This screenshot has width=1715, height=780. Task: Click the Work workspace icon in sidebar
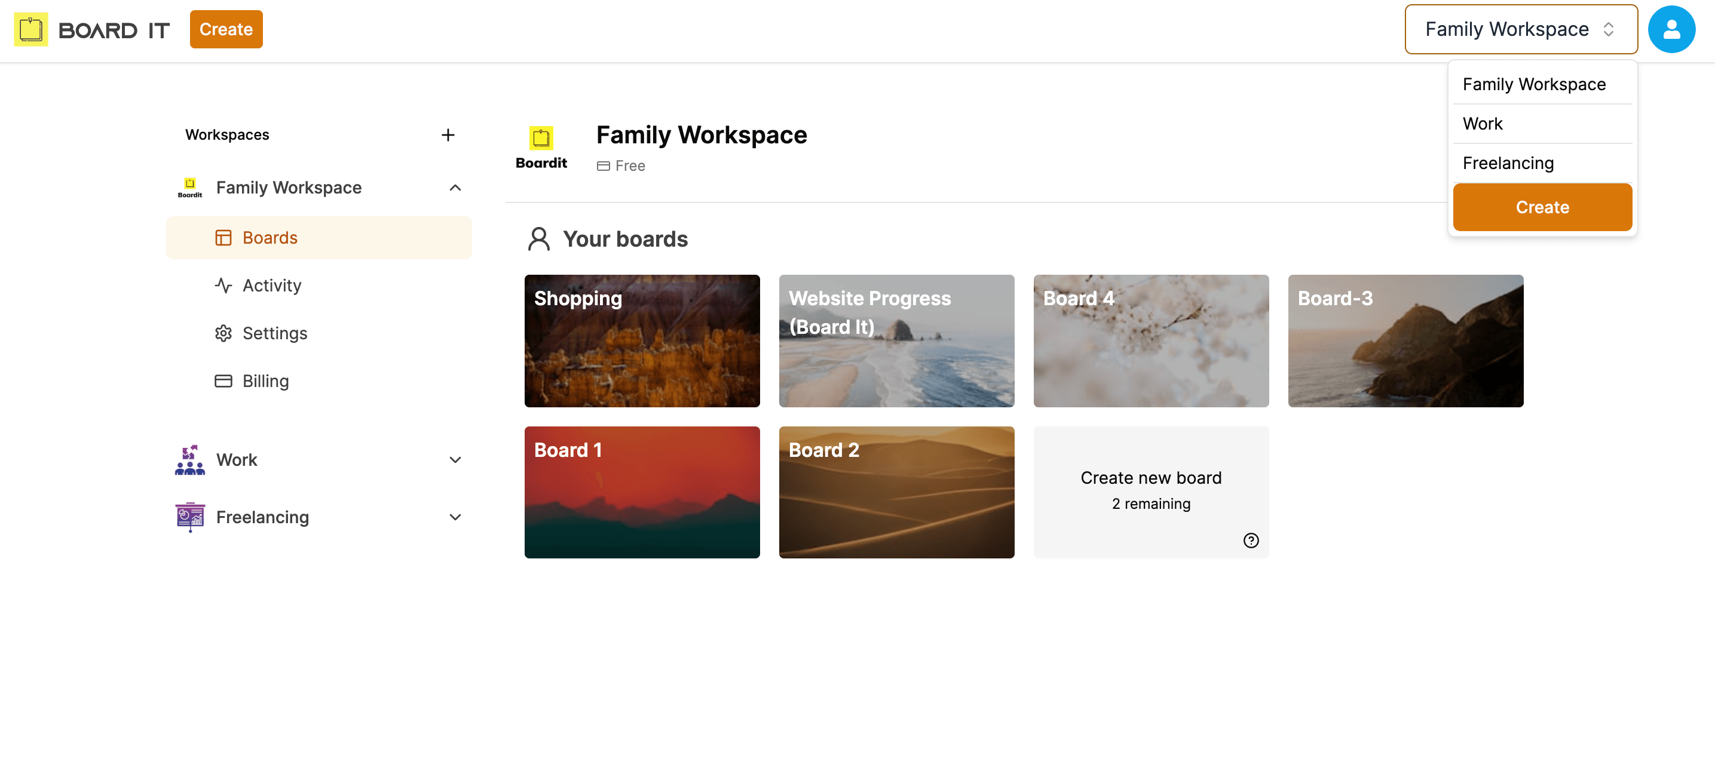click(190, 460)
